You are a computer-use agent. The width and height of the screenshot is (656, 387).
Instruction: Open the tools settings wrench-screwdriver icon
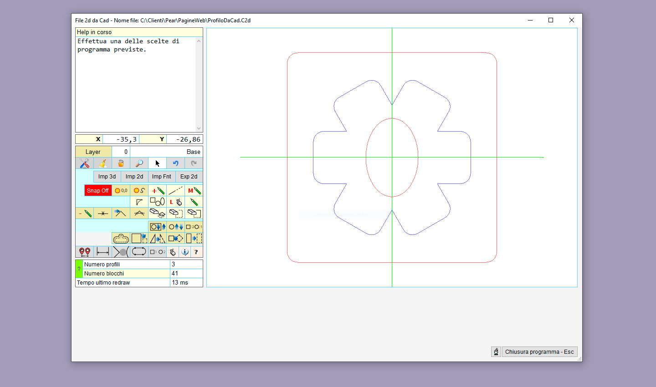84,163
